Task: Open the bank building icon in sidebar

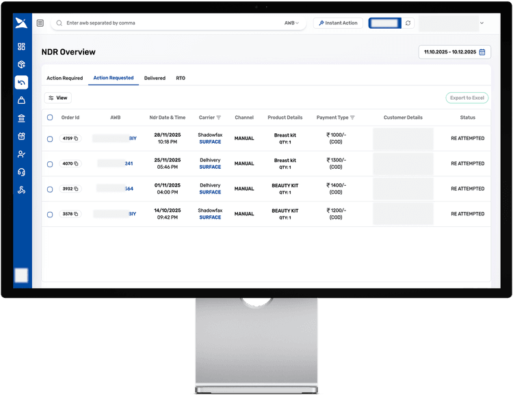Action: [x=21, y=118]
